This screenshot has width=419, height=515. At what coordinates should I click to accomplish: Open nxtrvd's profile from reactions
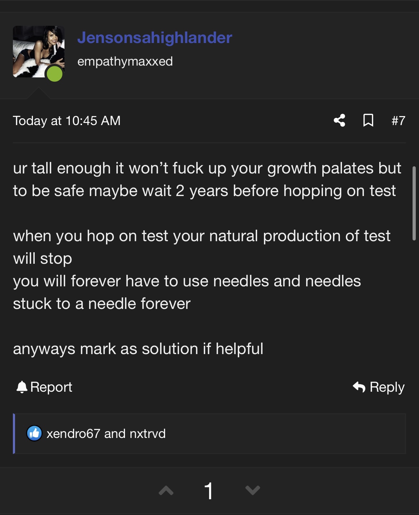click(148, 434)
